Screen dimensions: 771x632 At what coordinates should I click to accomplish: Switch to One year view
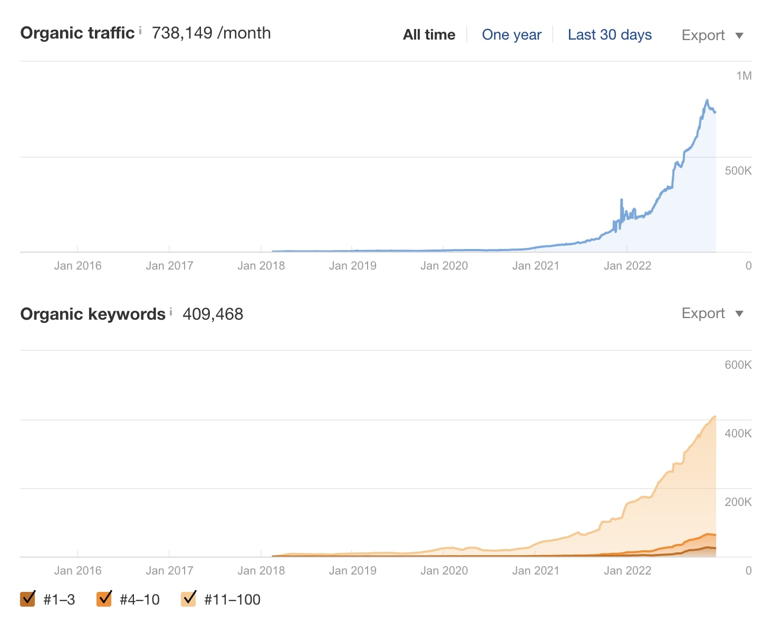pyautogui.click(x=511, y=35)
